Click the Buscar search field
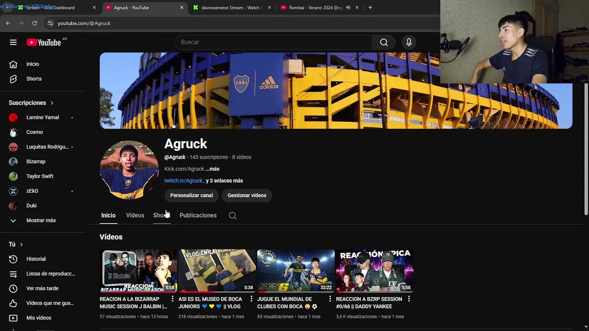 pyautogui.click(x=274, y=42)
